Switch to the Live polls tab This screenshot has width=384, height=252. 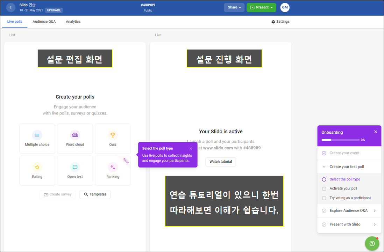point(15,22)
